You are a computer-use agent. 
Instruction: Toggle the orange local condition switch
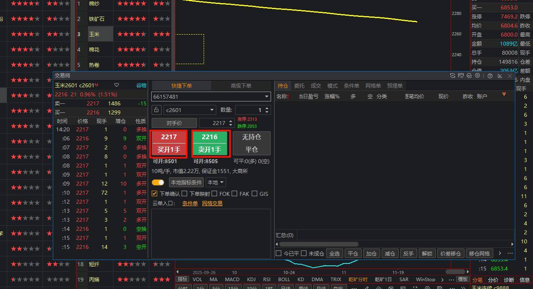coord(158,182)
